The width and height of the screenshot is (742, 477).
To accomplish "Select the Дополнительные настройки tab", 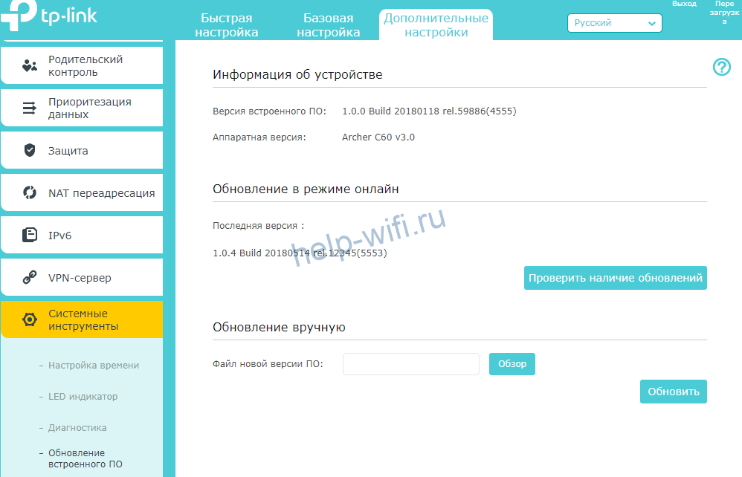I will tap(436, 25).
